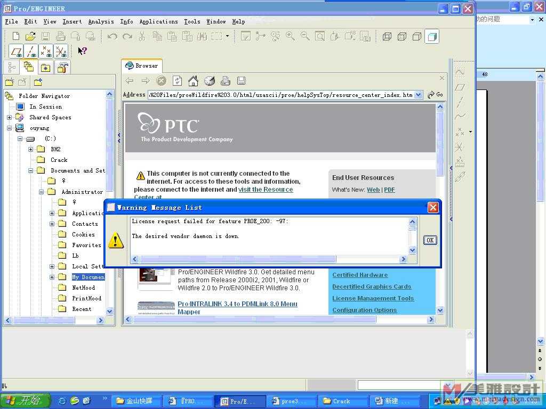Click the What's This help cursor icon
The height and width of the screenshot is (409, 546).
tap(82, 51)
